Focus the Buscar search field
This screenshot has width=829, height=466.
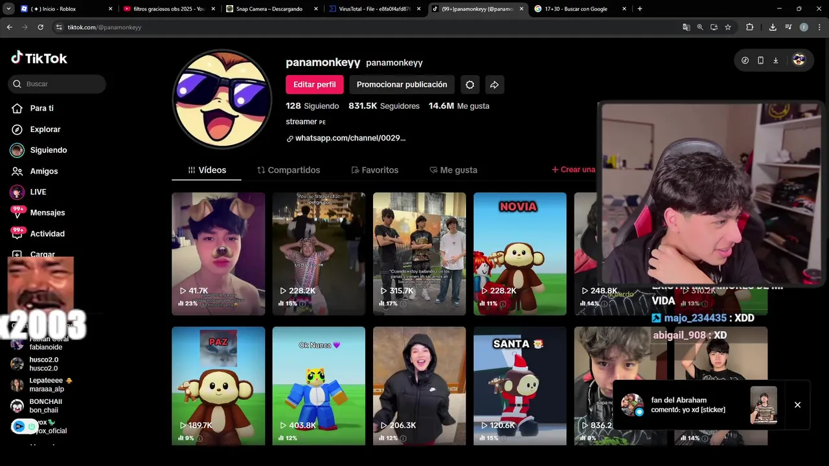point(57,84)
